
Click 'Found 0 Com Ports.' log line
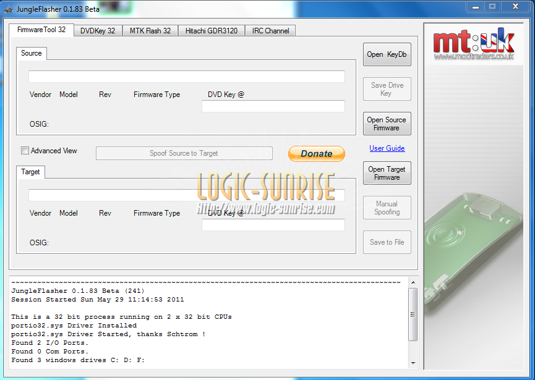point(50,352)
